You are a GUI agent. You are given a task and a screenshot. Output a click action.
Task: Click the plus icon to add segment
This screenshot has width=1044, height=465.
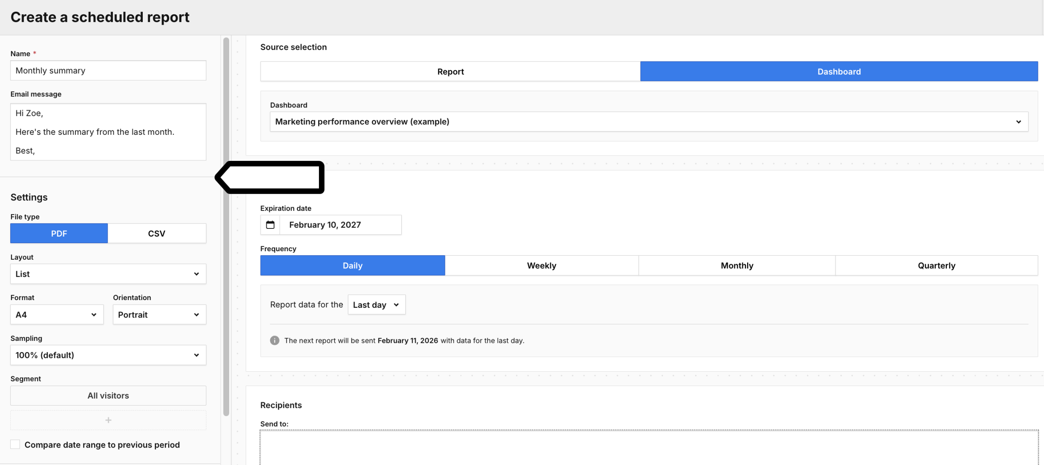pos(108,420)
